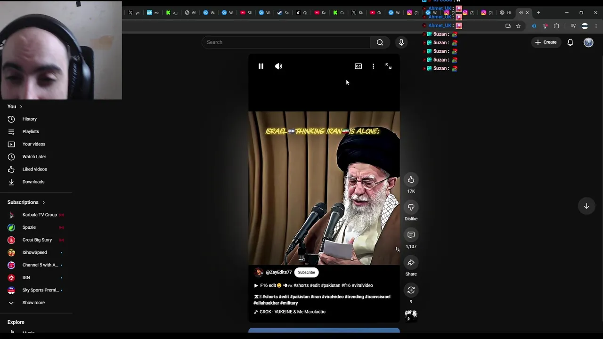Switch to the tab labeled Hi
Image resolution: width=603 pixels, height=339 pixels.
[505, 13]
